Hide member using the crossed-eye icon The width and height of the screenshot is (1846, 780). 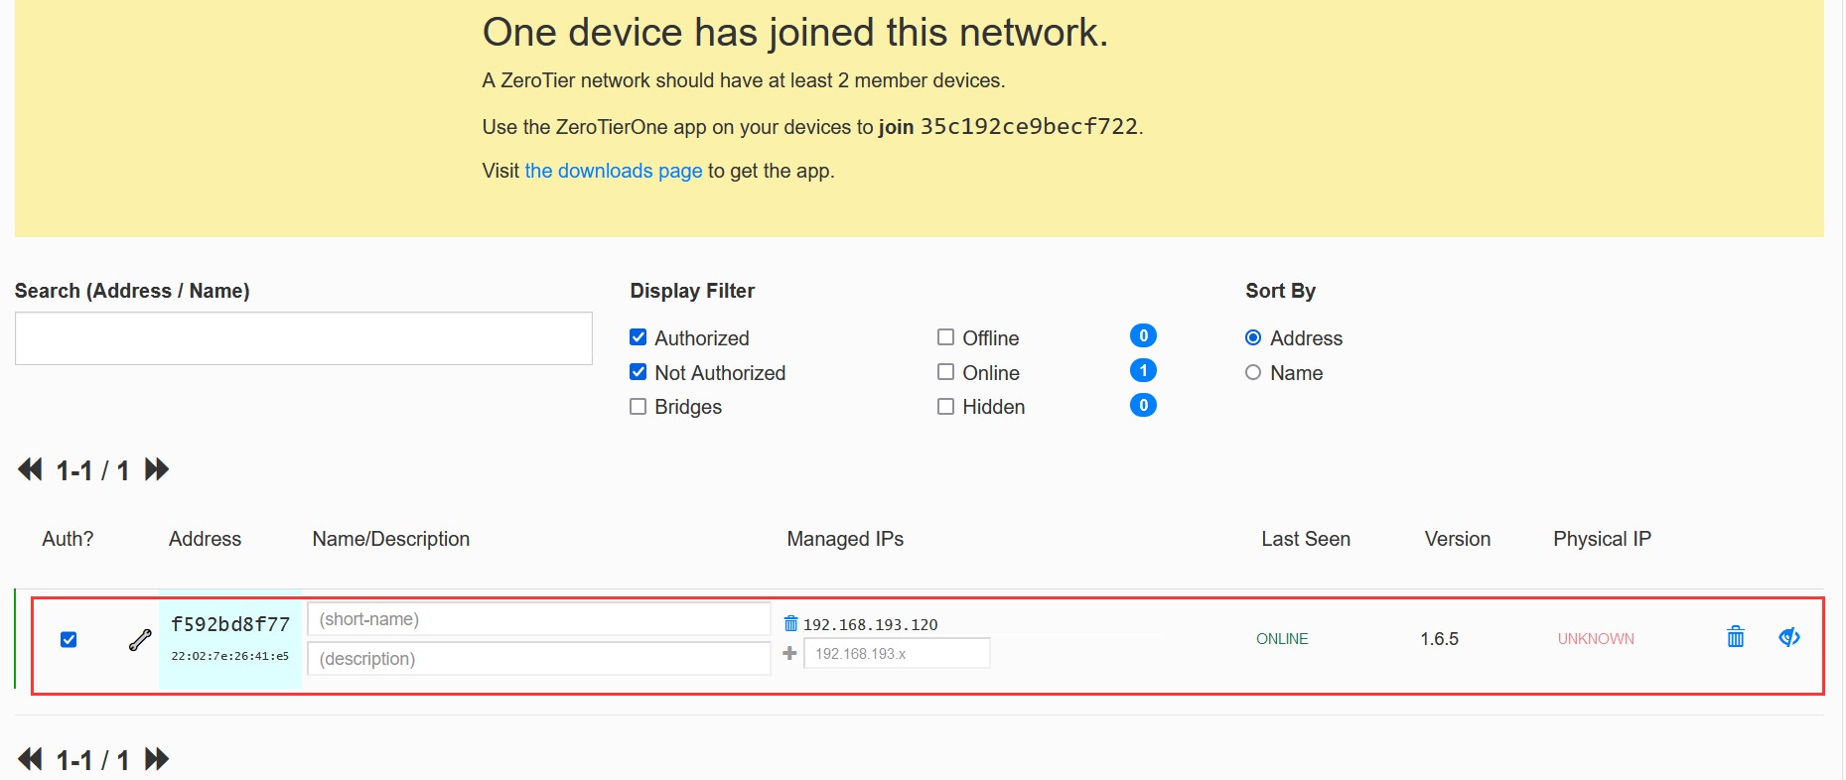pos(1789,637)
